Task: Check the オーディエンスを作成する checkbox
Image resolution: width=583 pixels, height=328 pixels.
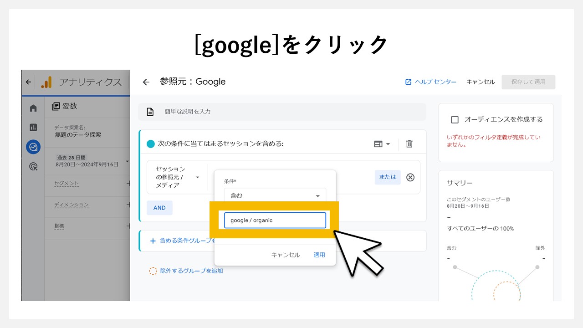Action: click(455, 119)
